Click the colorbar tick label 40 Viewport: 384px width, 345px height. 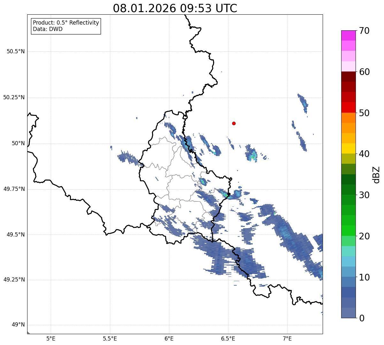(x=364, y=154)
